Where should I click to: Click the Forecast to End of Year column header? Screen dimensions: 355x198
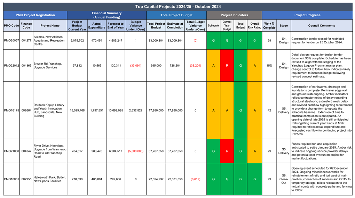(x=116, y=26)
